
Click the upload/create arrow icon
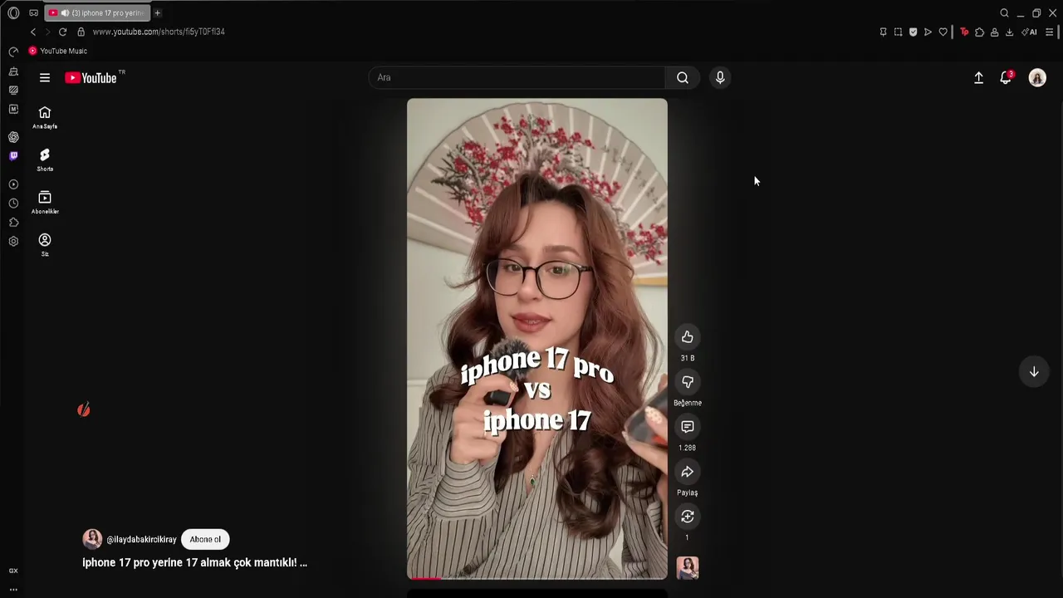978,77
